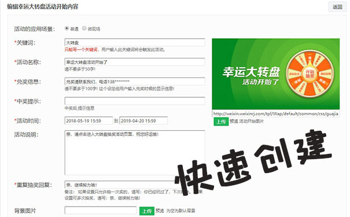Screen dimensions: 350x217
Task: Focus the empty 中奖提示 field
Action: point(135,101)
